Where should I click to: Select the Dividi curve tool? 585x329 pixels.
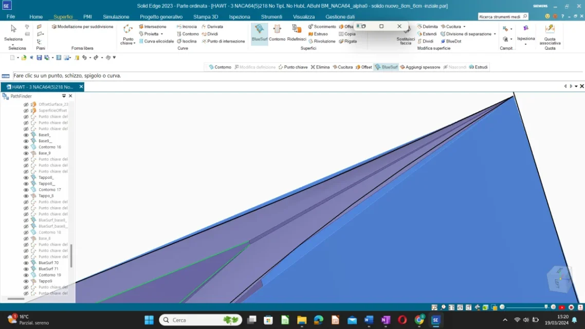[212, 34]
